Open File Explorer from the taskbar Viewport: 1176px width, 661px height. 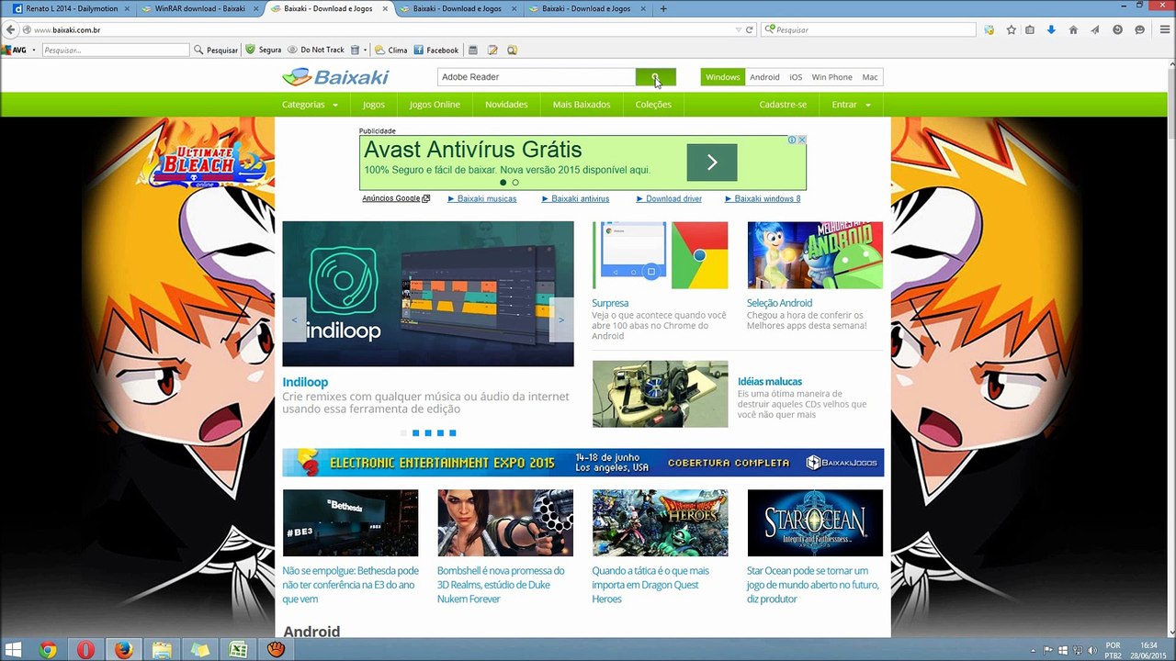tap(162, 650)
